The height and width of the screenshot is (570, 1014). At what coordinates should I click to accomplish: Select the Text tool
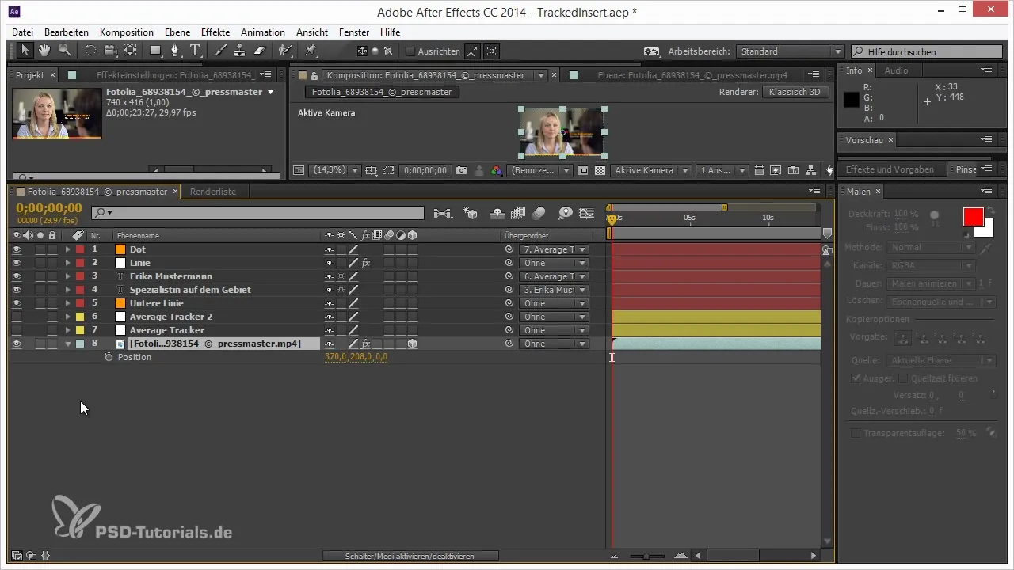click(x=195, y=51)
